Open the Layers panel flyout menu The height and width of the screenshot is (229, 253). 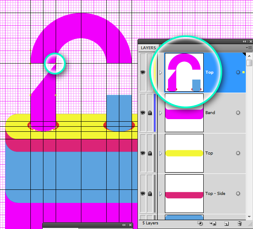(250, 48)
